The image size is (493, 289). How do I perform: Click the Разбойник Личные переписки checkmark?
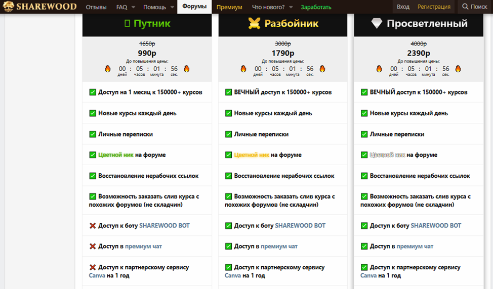pyautogui.click(x=228, y=134)
